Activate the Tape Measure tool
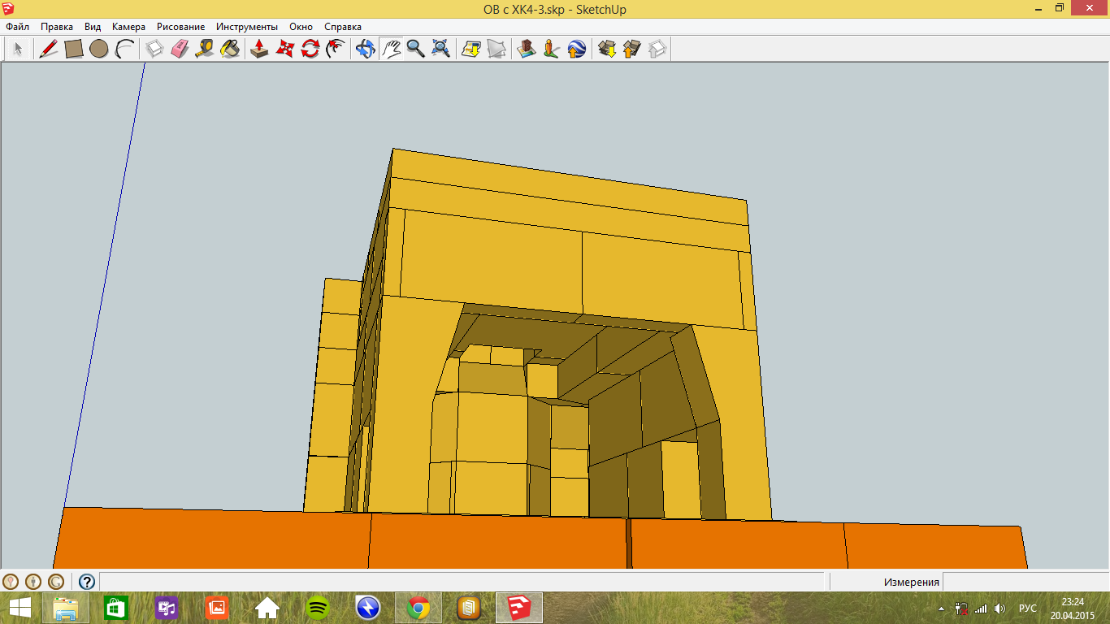The height and width of the screenshot is (624, 1110). pos(205,49)
